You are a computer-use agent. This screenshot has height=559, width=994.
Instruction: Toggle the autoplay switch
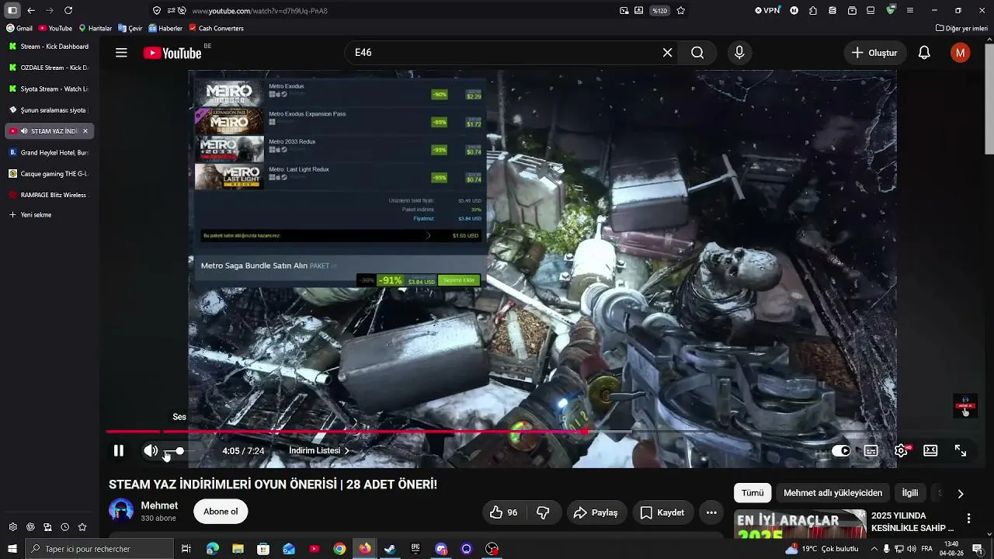click(x=841, y=451)
